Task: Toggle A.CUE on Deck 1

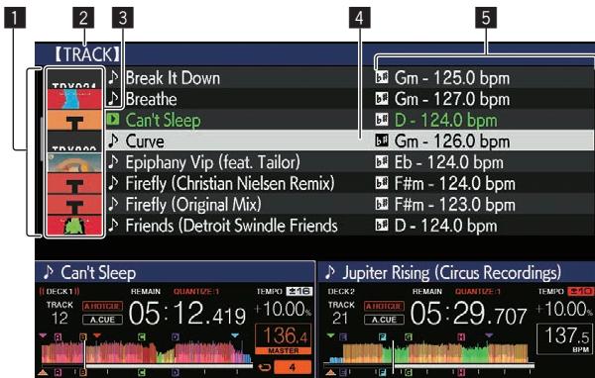Action: (x=102, y=320)
